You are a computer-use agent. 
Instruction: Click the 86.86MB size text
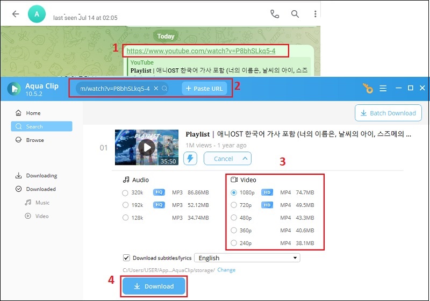pyautogui.click(x=198, y=192)
